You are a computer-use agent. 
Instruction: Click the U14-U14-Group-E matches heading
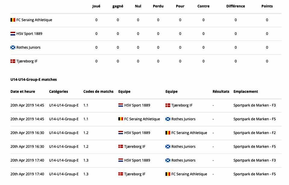coord(33,80)
